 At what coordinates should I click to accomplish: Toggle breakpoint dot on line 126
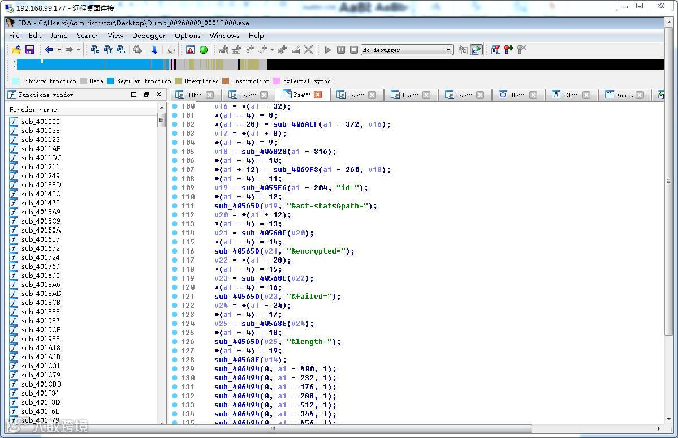coord(175,342)
